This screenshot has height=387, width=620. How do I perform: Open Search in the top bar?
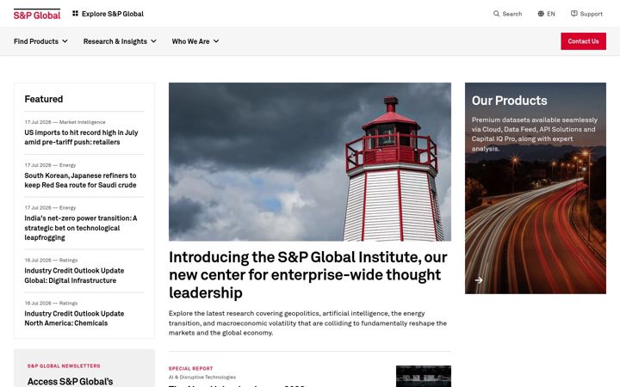[507, 14]
